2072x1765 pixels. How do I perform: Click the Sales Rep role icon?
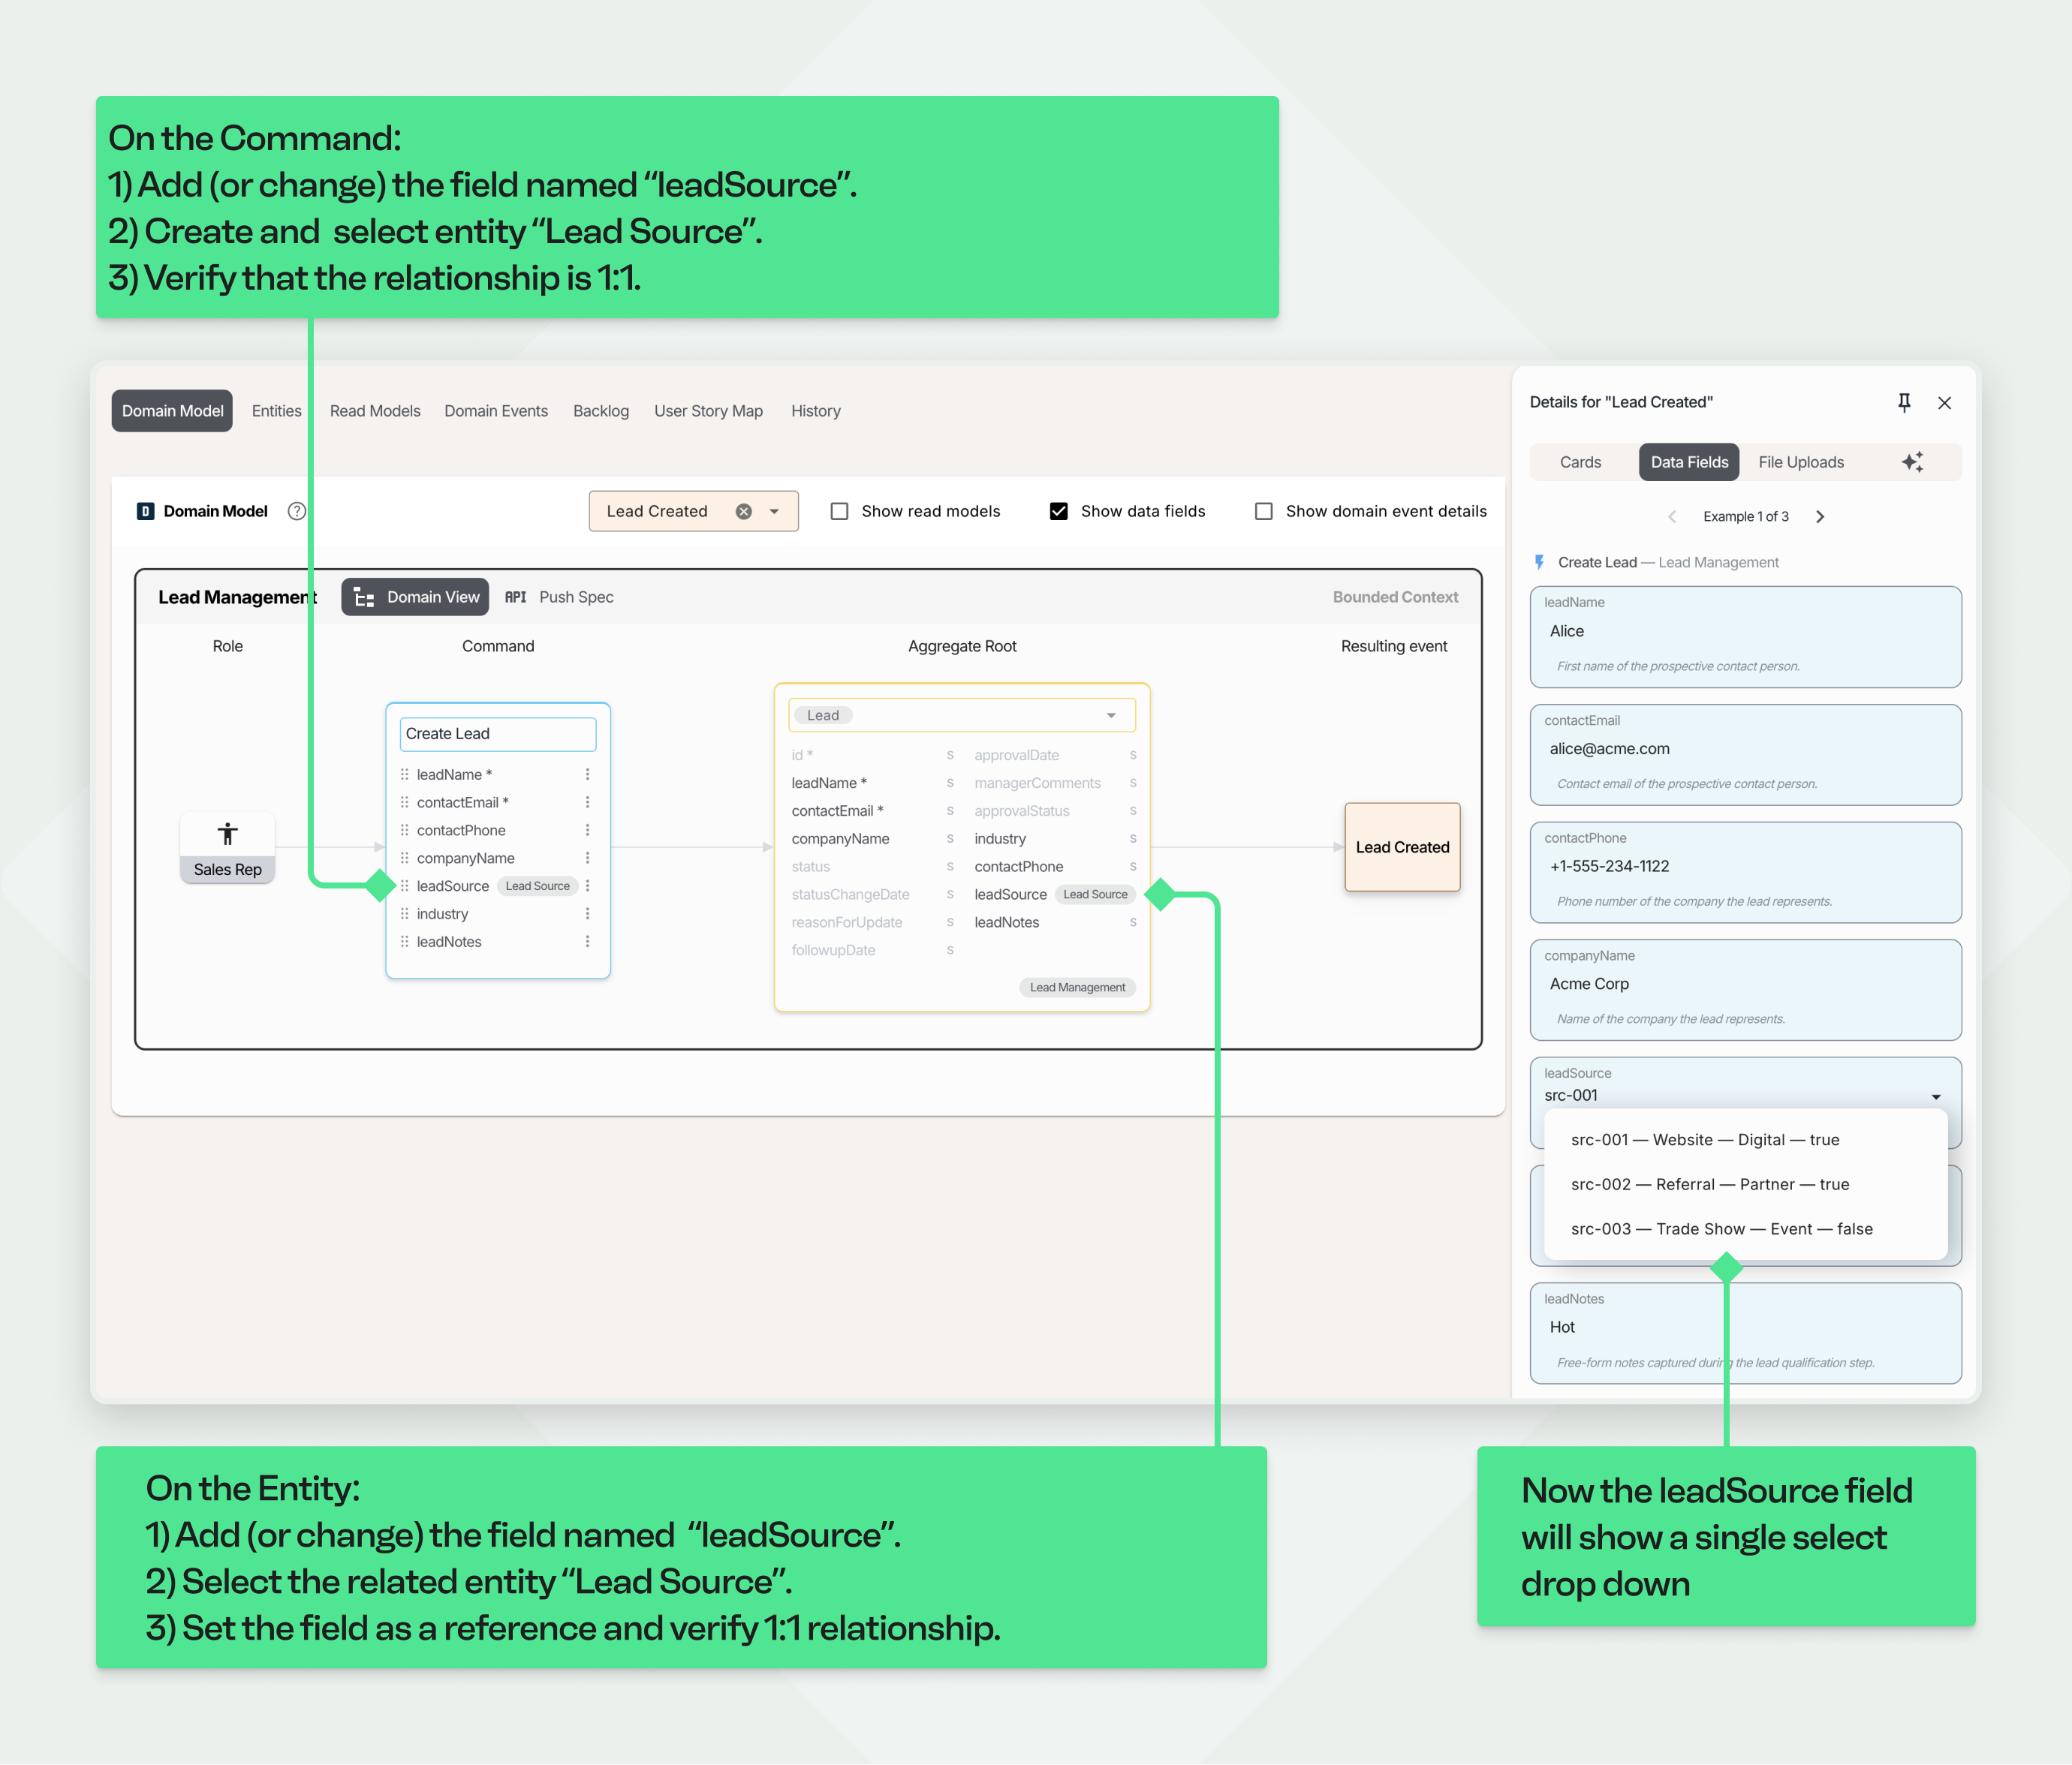(228, 834)
